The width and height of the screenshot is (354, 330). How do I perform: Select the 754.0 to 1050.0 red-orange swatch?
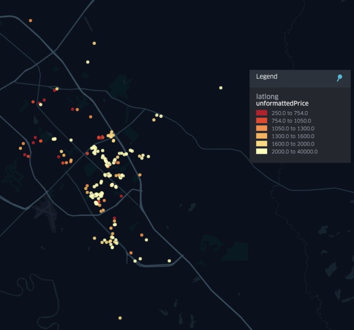click(x=261, y=120)
